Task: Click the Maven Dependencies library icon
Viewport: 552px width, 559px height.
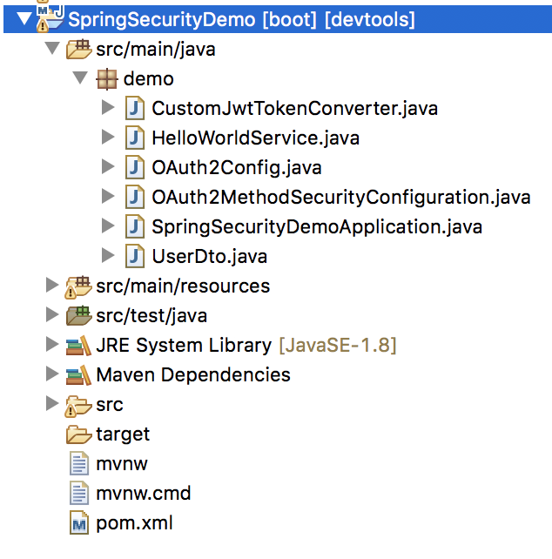Action: tap(78, 374)
